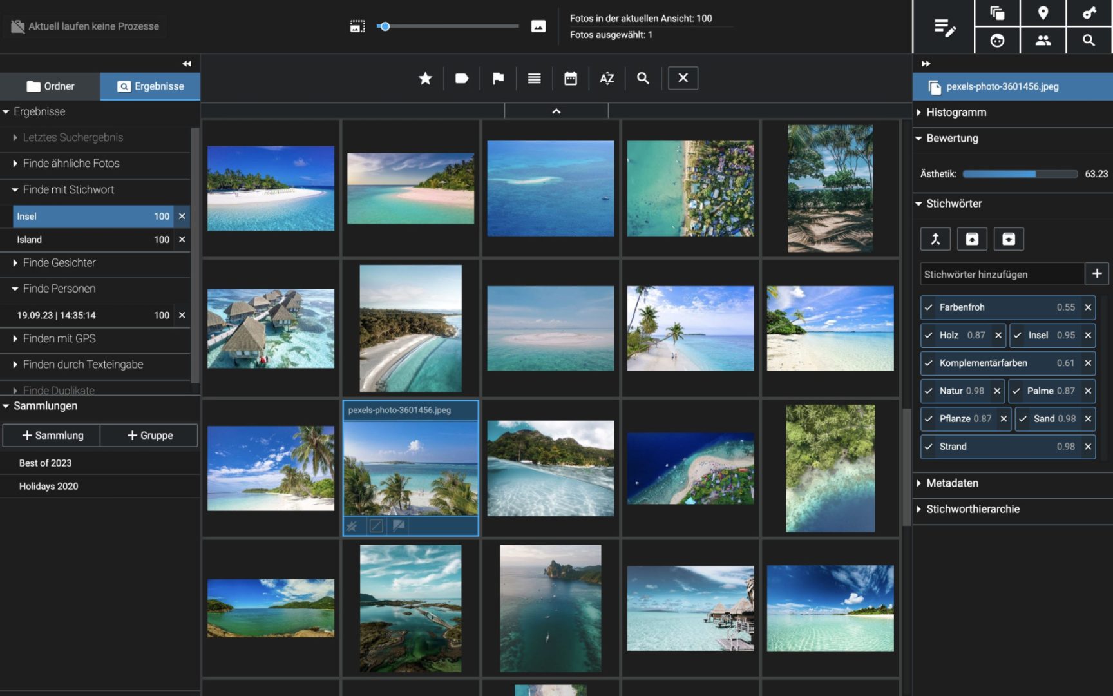Toggle the Strand keyword checkmark
This screenshot has height=696, width=1113.
coord(929,447)
